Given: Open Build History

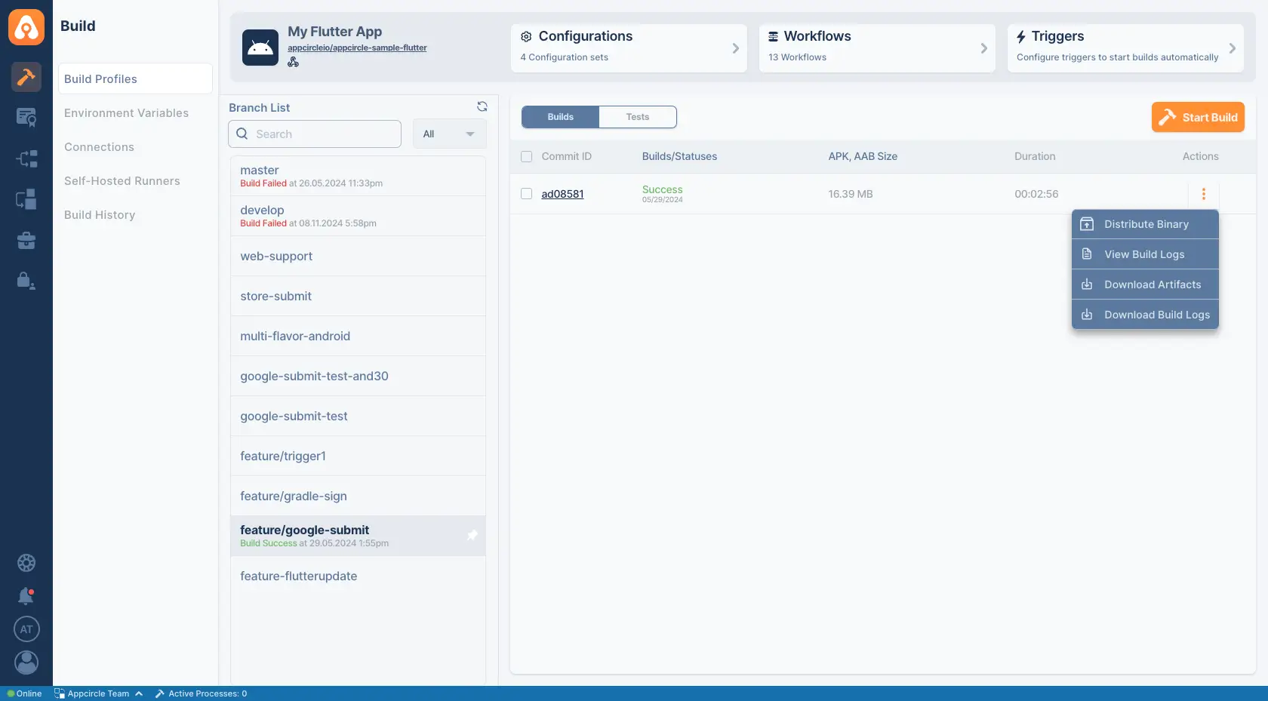Looking at the screenshot, I should 100,215.
